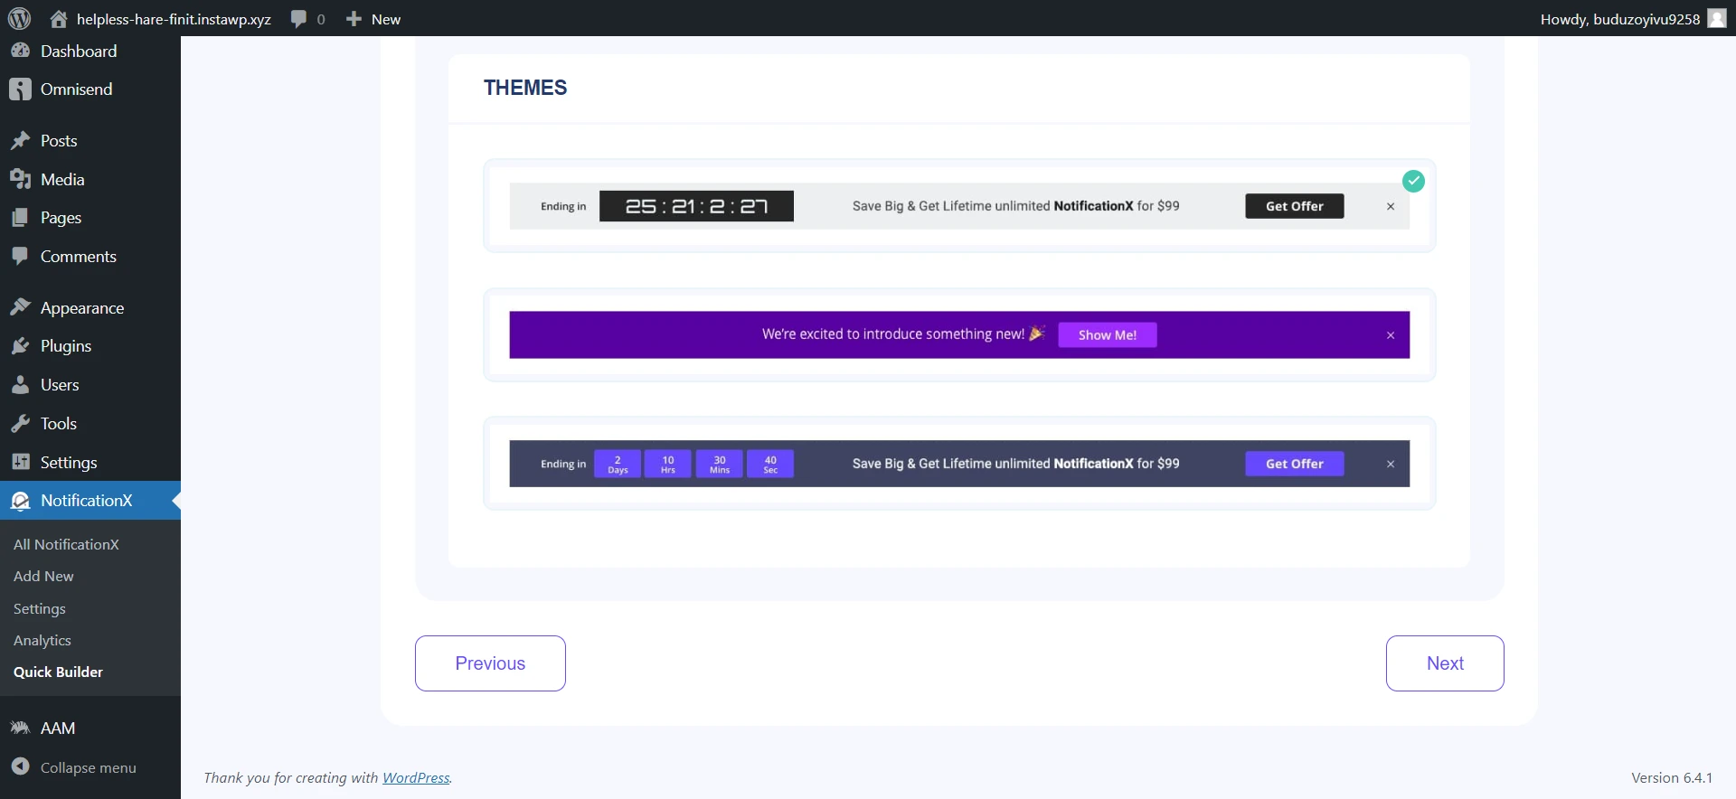This screenshot has height=799, width=1736.
Task: Click the plus New icon
Action: coord(354,19)
